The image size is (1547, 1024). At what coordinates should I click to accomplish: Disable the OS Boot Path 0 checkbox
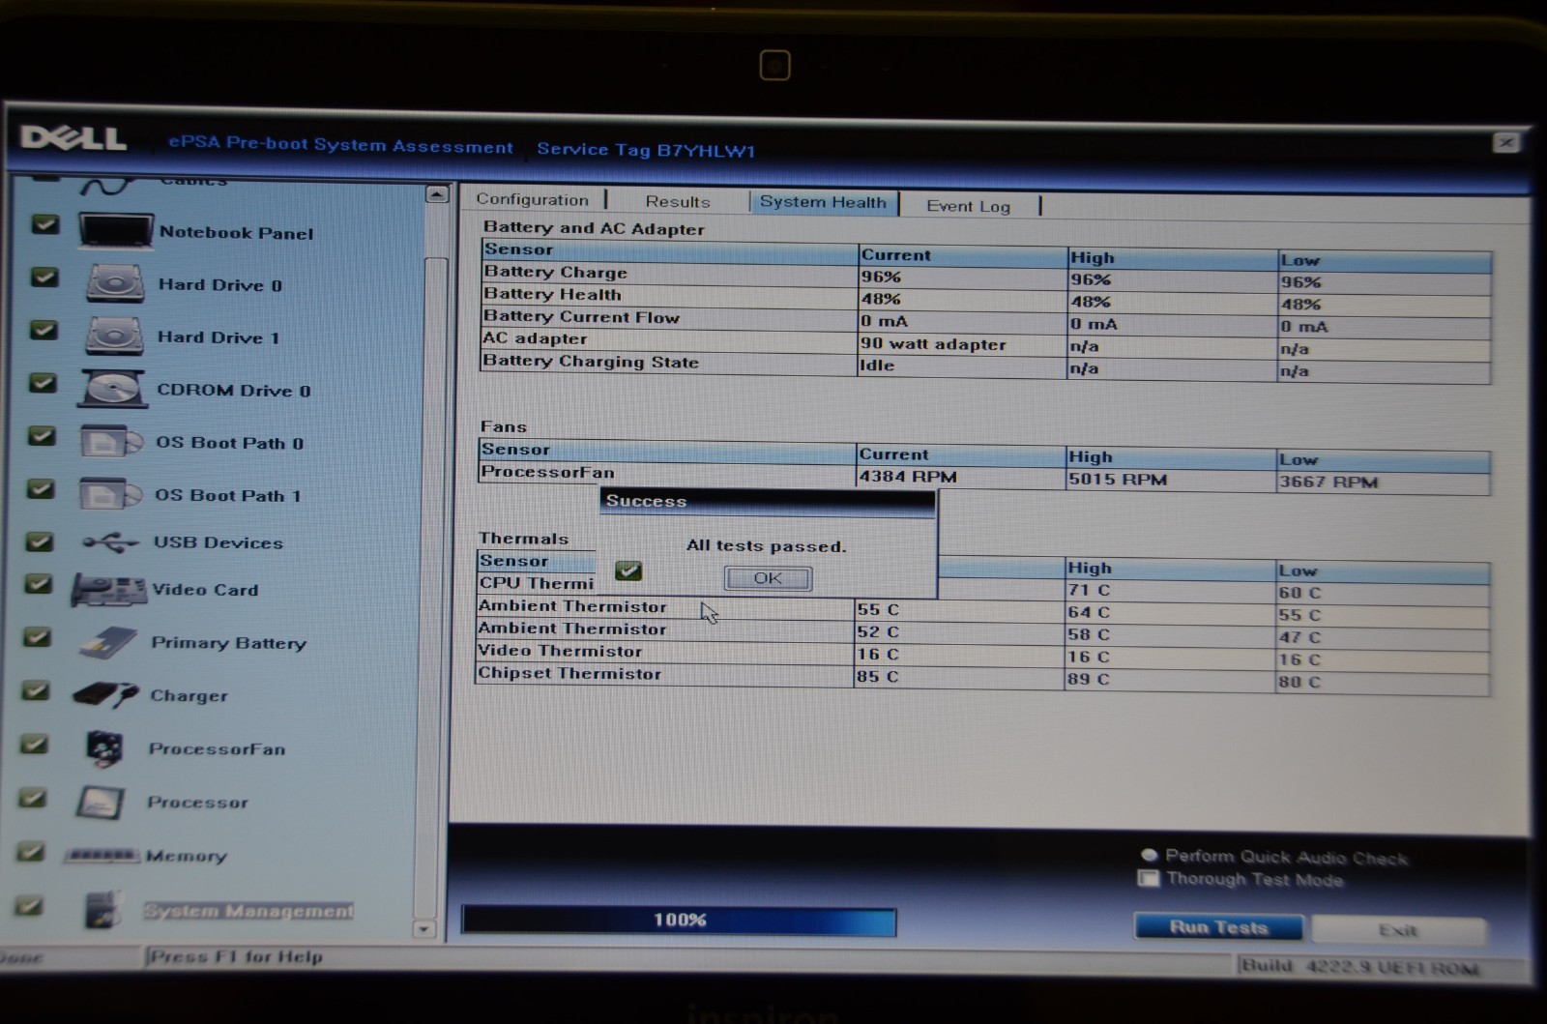42,435
